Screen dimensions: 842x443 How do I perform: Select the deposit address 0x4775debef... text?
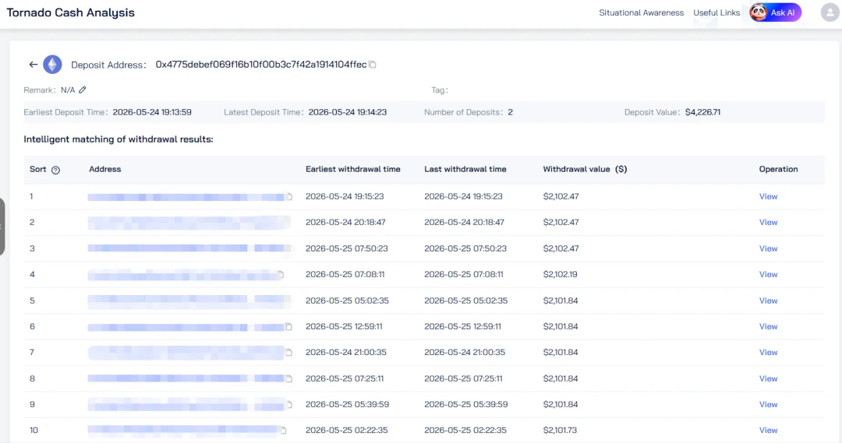coord(261,65)
